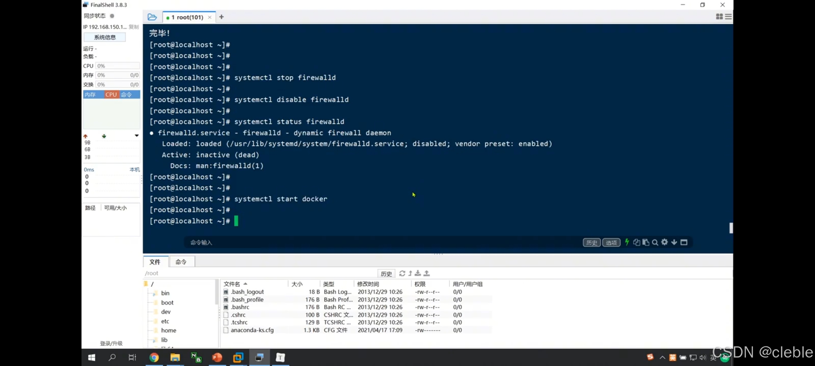
Task: Click the scroll-to-bottom arrow icon
Action: [674, 242]
